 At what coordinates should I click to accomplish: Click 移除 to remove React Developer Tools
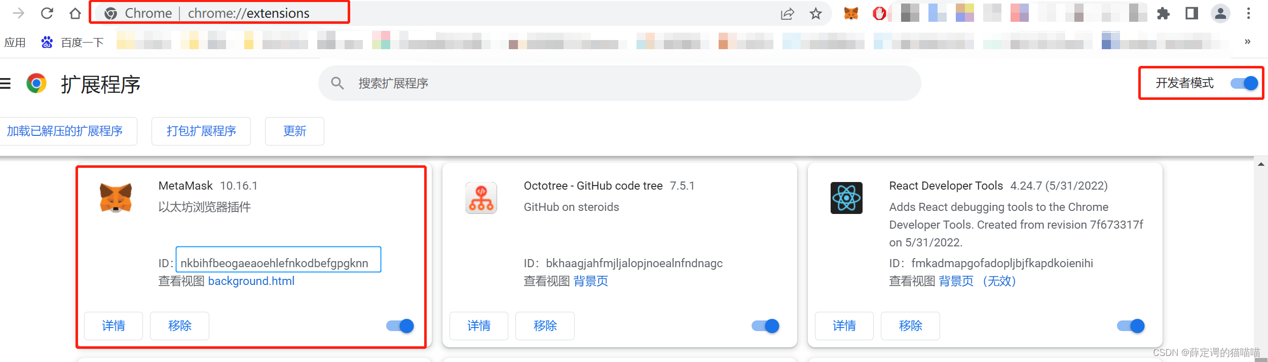point(911,325)
